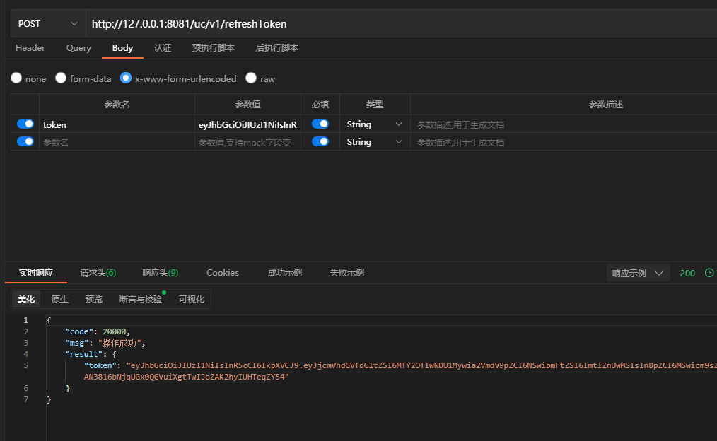Switch to the 响应头(9) tab

tap(161, 273)
